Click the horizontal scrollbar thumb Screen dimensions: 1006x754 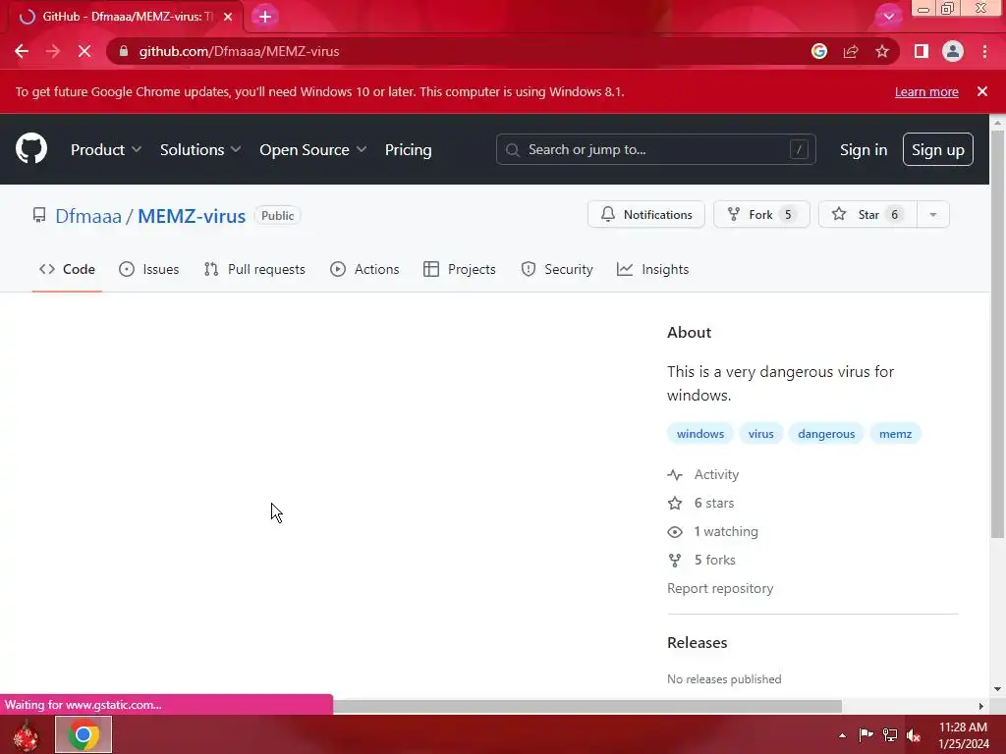(x=587, y=706)
